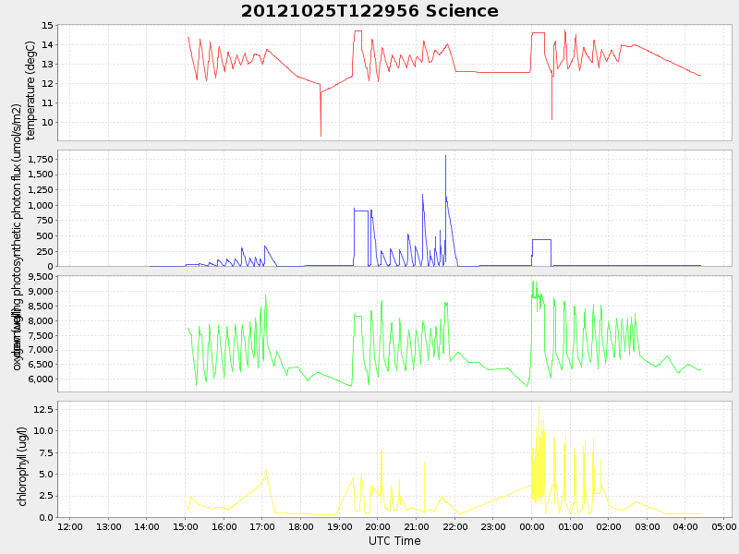The image size is (739, 554).
Task: Click the chlorophyll axis value '7.5'
Action: click(45, 452)
